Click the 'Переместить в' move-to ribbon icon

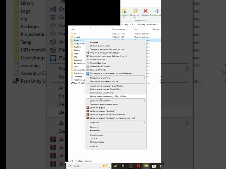pos(124,12)
